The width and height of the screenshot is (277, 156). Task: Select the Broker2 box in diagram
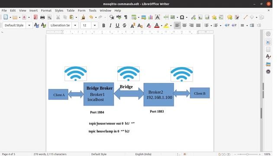click(x=159, y=95)
